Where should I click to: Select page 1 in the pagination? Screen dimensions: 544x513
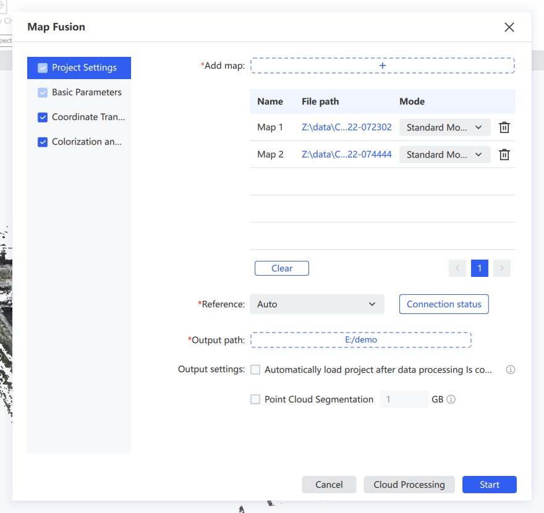point(480,268)
